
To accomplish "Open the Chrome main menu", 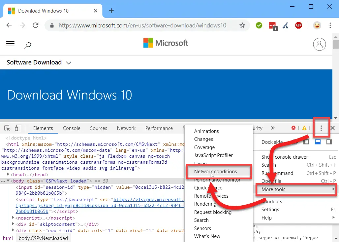I will [x=330, y=25].
